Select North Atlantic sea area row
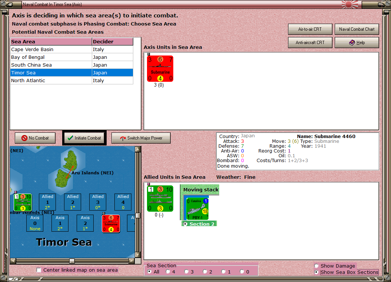This screenshot has width=391, height=282. coord(71,81)
